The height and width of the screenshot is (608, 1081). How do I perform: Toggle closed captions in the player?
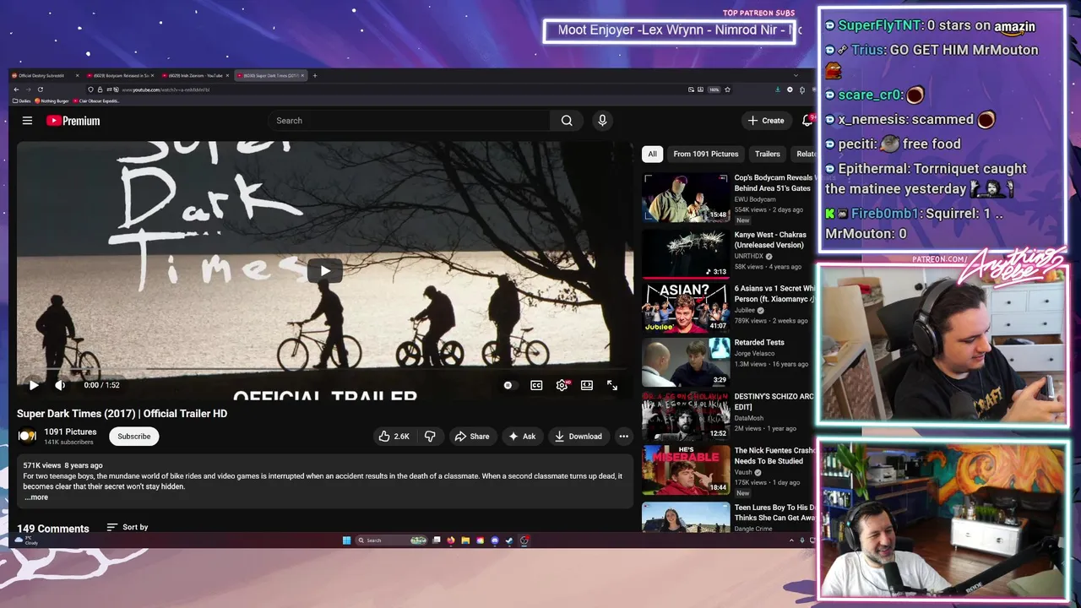click(536, 385)
